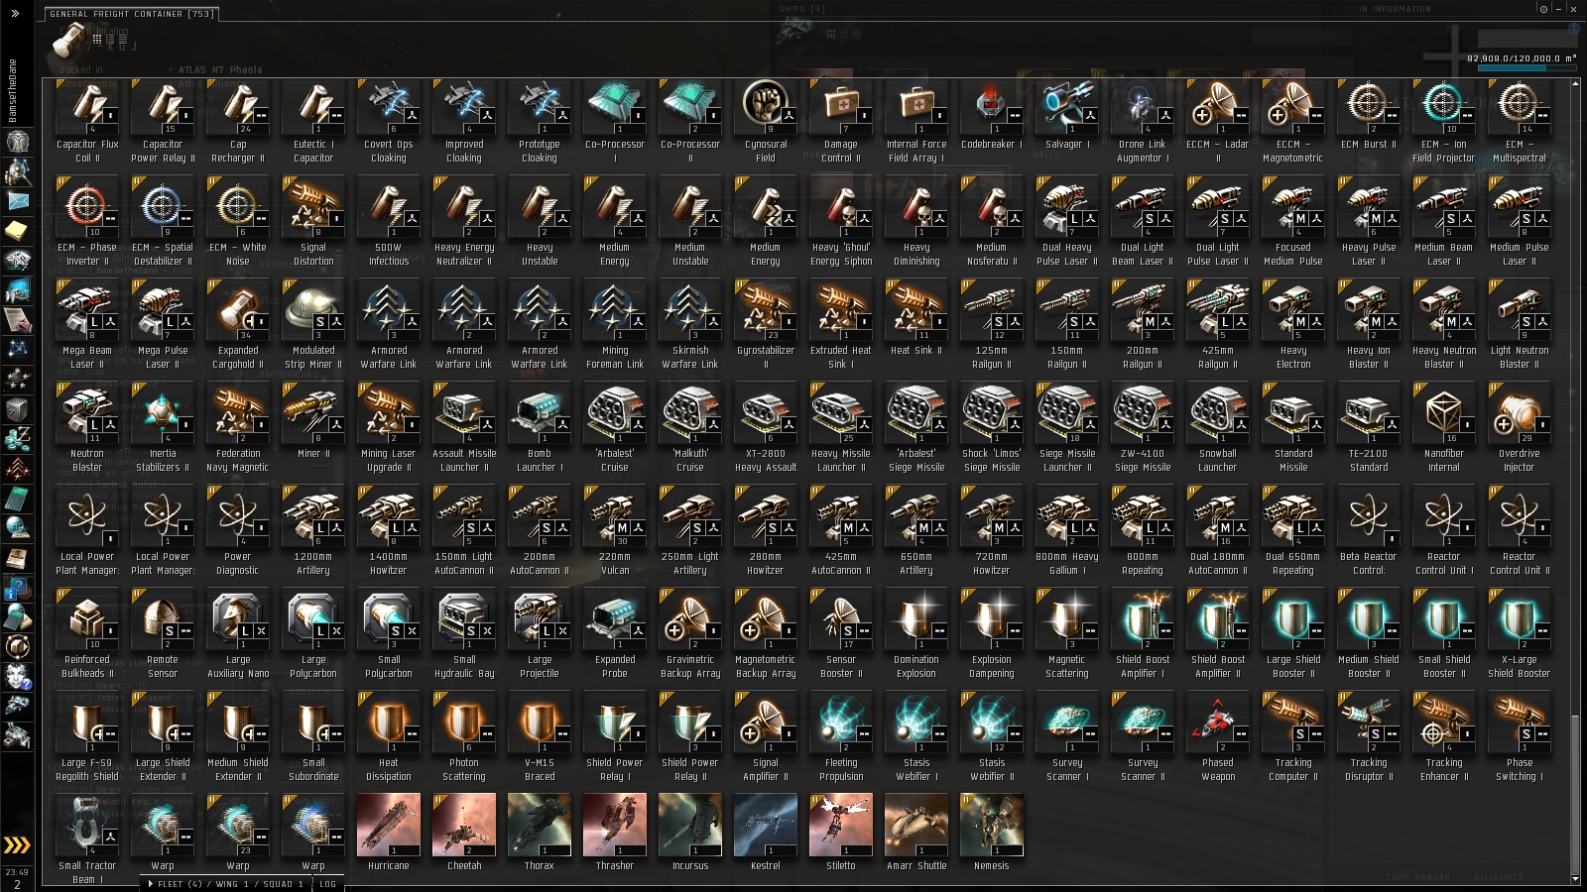Select the Codebreaker I item
Screen dimensions: 1587x892
(x=992, y=107)
